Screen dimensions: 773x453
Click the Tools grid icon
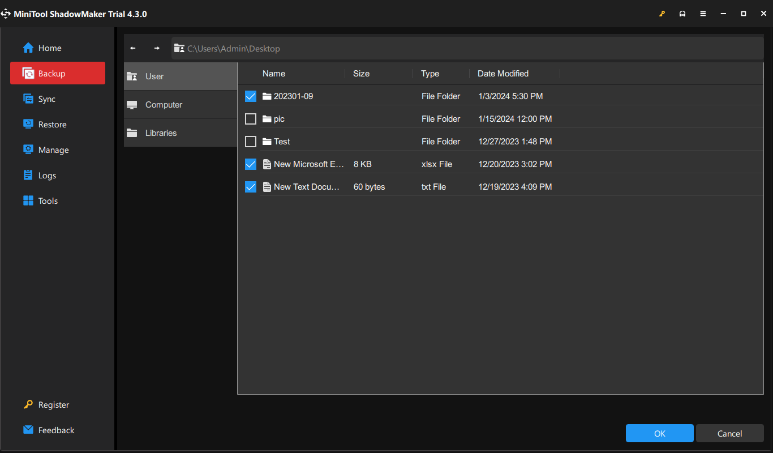[x=28, y=200]
